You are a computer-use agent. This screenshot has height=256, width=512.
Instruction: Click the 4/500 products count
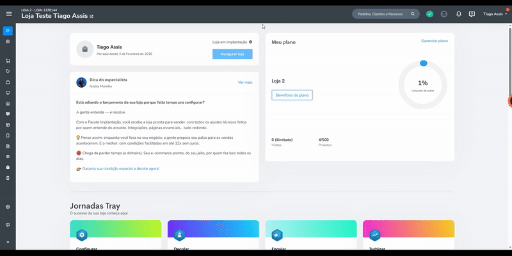tap(324, 140)
